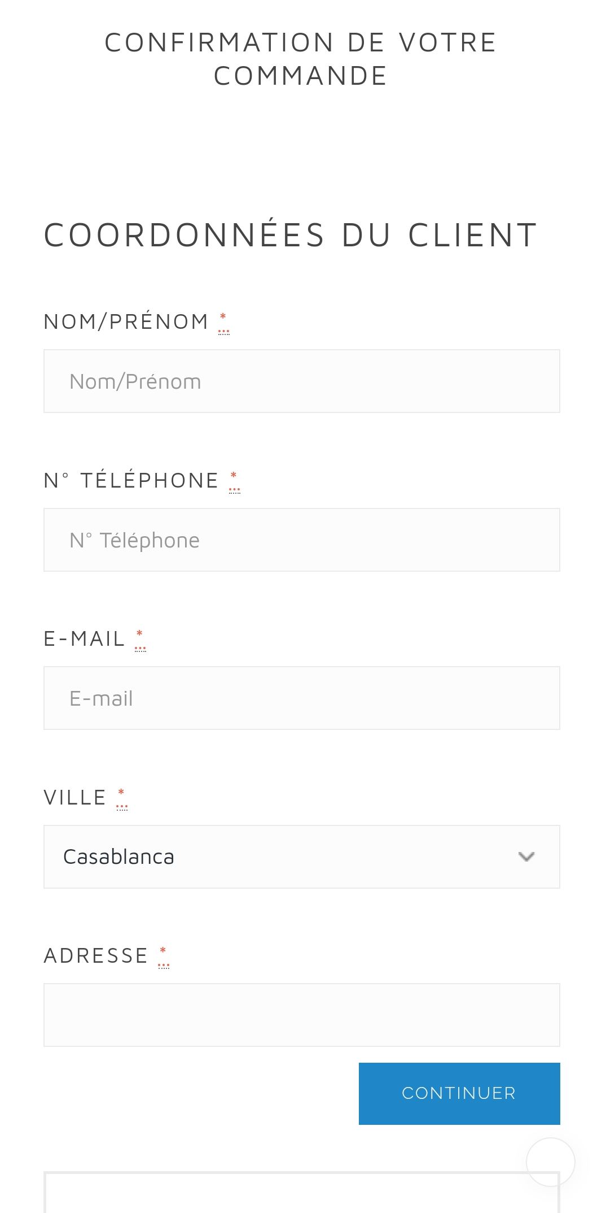Viewport: 606px width, 1213px height.
Task: Click into the E-mail input field
Action: [302, 698]
